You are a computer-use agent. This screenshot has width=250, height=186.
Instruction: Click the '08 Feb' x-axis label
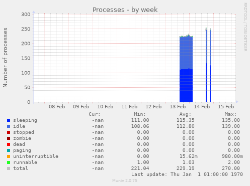coord(57,107)
